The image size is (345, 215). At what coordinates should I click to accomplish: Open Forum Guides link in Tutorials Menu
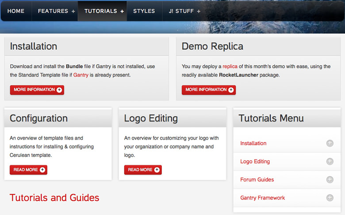pos(257,180)
